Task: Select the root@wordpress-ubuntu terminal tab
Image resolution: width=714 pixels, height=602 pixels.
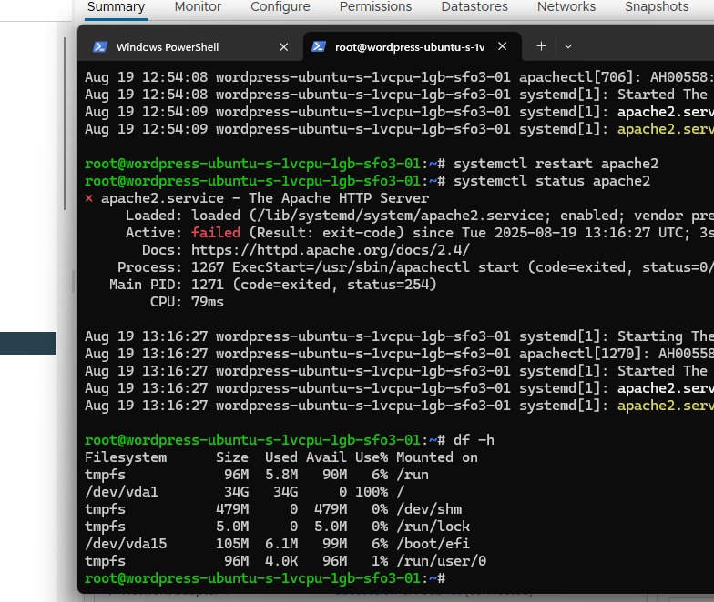Action: point(412,46)
